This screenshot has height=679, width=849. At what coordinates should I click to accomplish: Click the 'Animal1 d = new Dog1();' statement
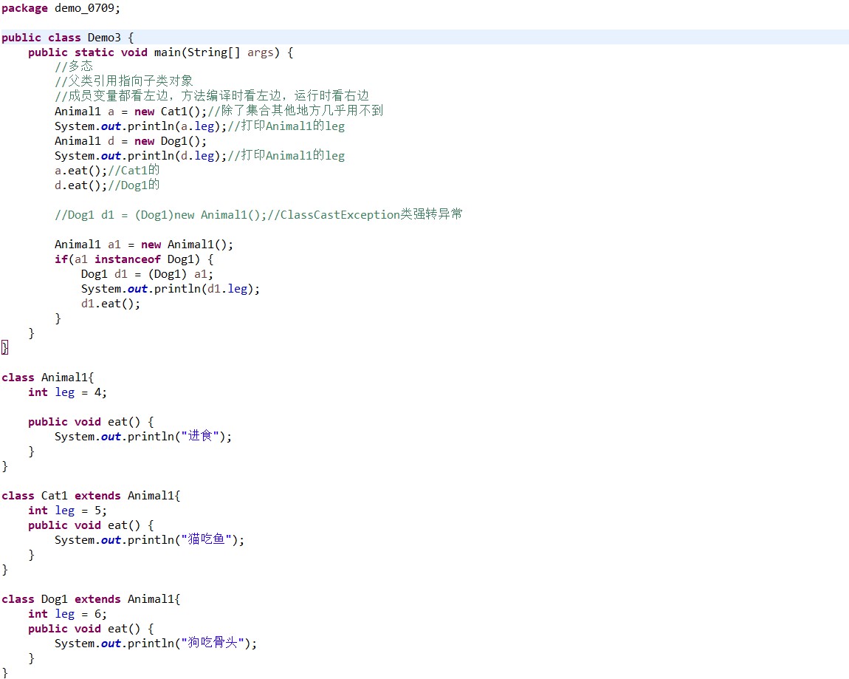(x=131, y=141)
